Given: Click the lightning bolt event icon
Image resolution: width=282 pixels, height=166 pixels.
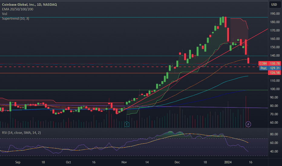Looking at the screenshot, I should point(248,124).
